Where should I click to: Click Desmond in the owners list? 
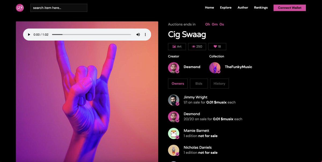[x=192, y=114]
